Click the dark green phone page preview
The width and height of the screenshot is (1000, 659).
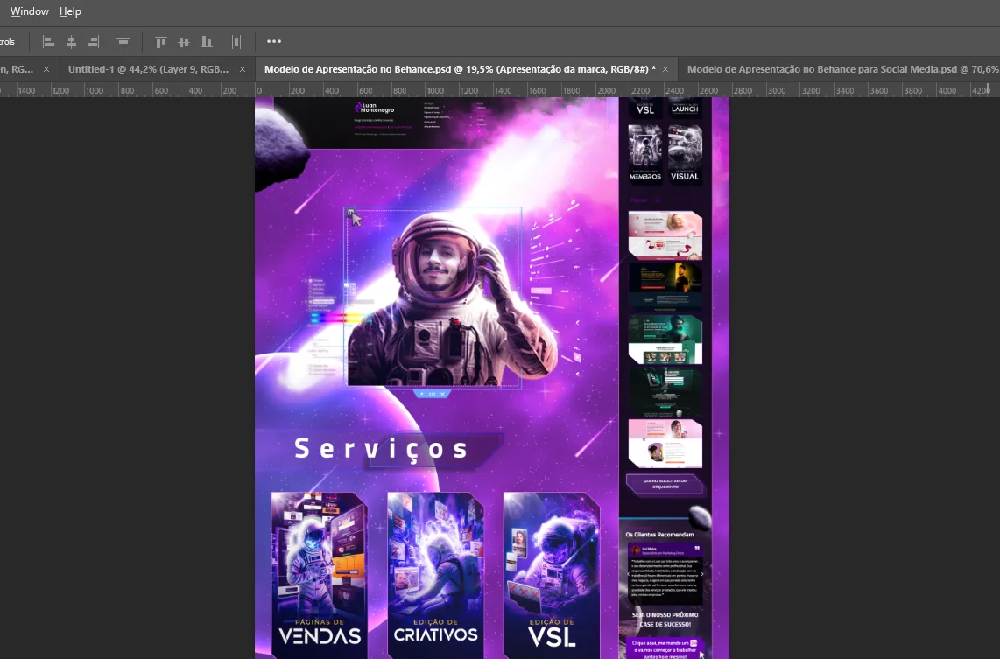[x=665, y=390]
